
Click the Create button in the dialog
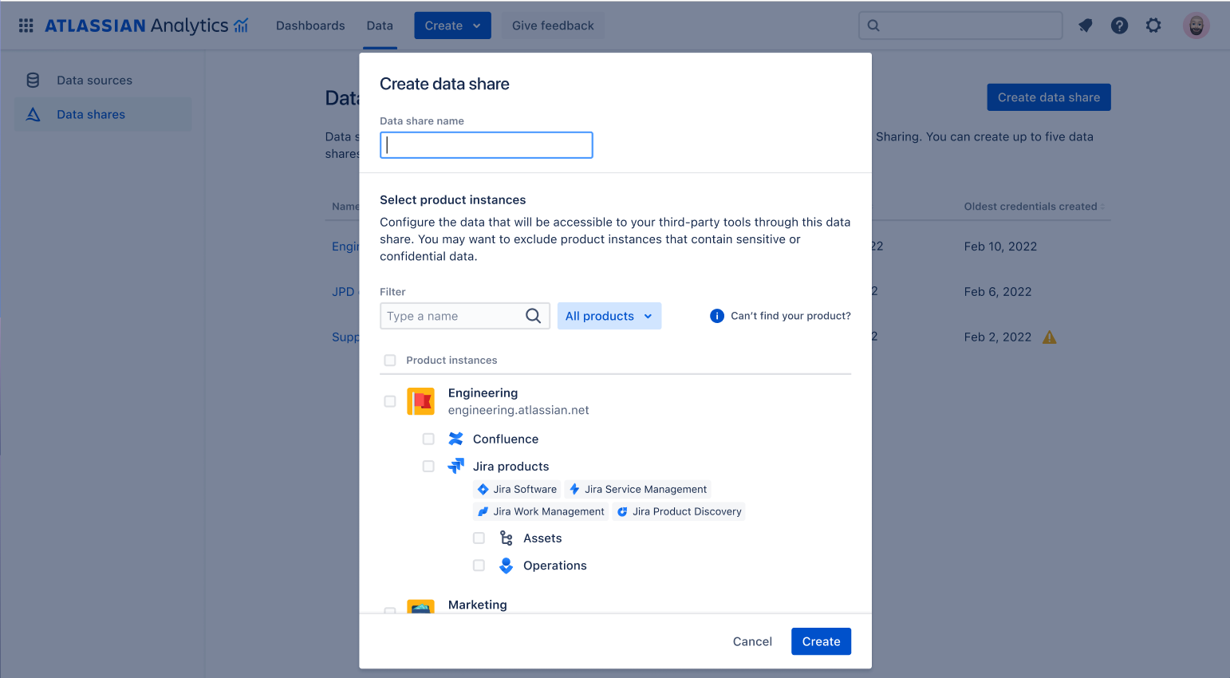[821, 641]
